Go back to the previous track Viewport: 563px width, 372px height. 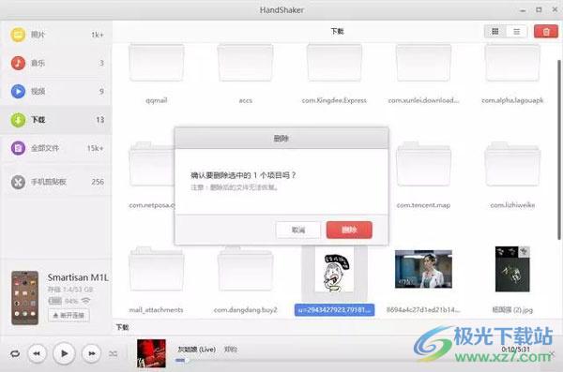(x=37, y=353)
